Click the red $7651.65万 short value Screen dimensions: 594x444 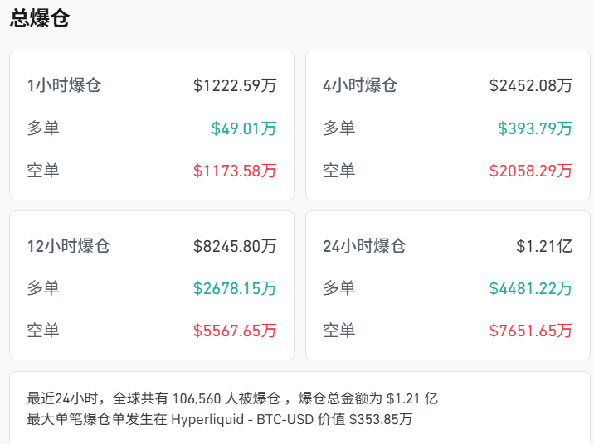[x=531, y=331]
